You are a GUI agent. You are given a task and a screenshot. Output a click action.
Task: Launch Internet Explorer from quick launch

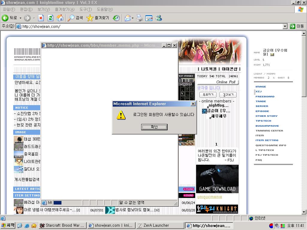27,226
